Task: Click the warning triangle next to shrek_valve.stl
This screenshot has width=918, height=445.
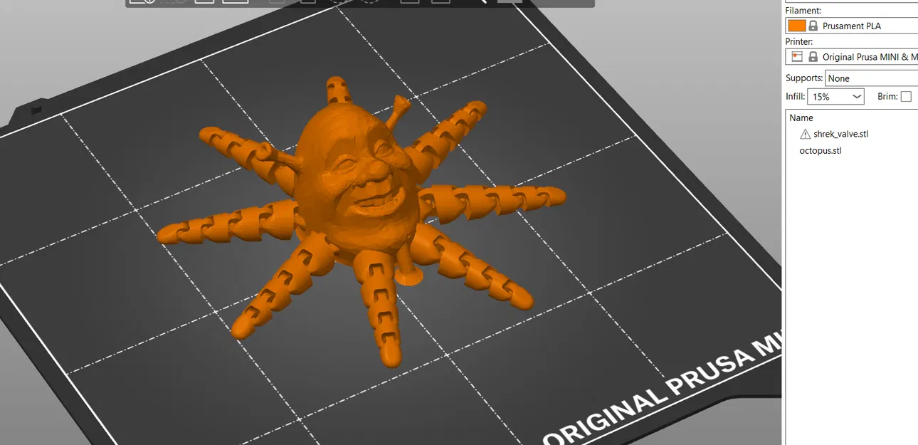Action: point(806,135)
